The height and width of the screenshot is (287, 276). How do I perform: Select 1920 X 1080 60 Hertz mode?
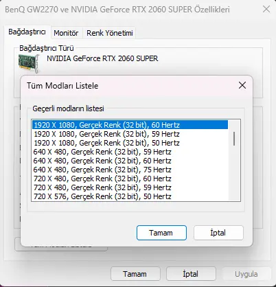click(x=130, y=125)
